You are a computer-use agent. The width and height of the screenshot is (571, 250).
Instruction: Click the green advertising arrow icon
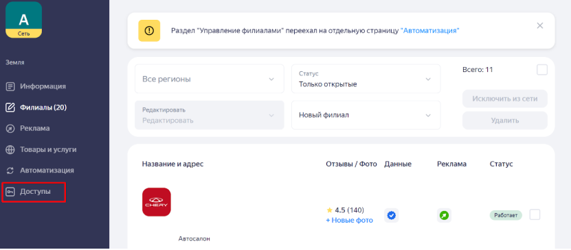pos(445,216)
